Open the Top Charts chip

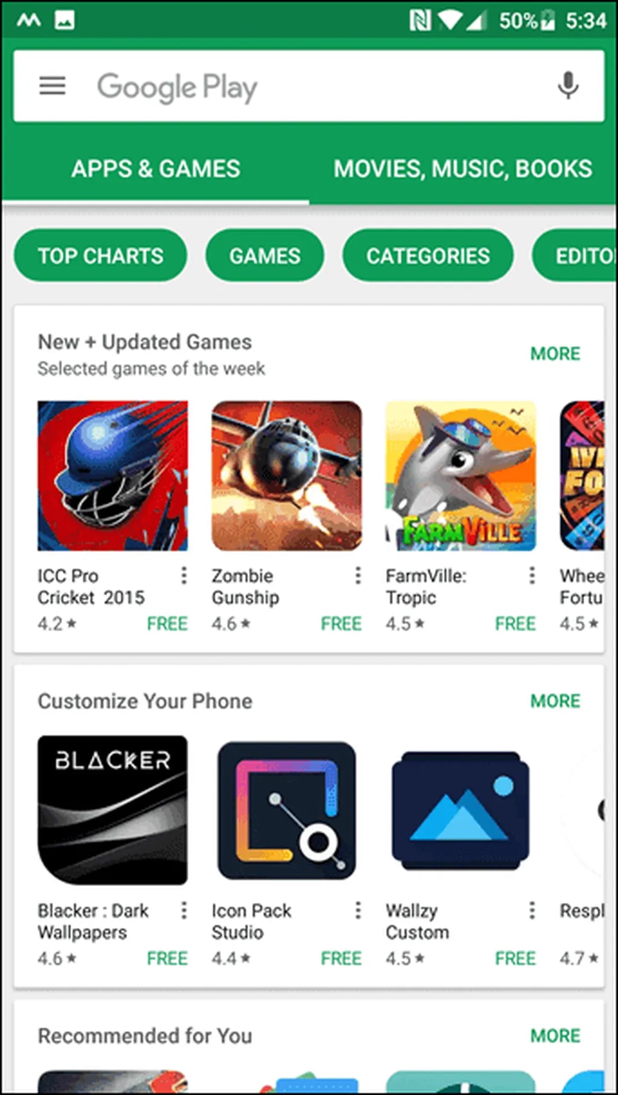[100, 255]
